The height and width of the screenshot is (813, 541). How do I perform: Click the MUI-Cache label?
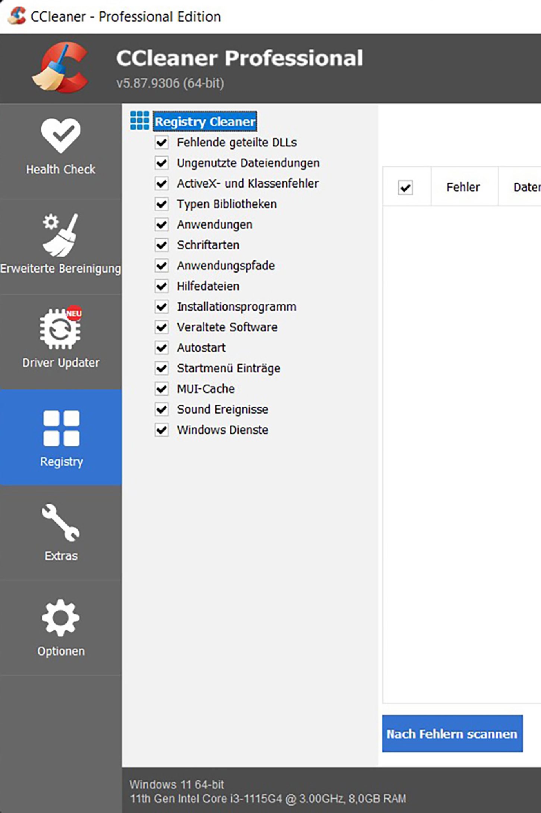[206, 389]
